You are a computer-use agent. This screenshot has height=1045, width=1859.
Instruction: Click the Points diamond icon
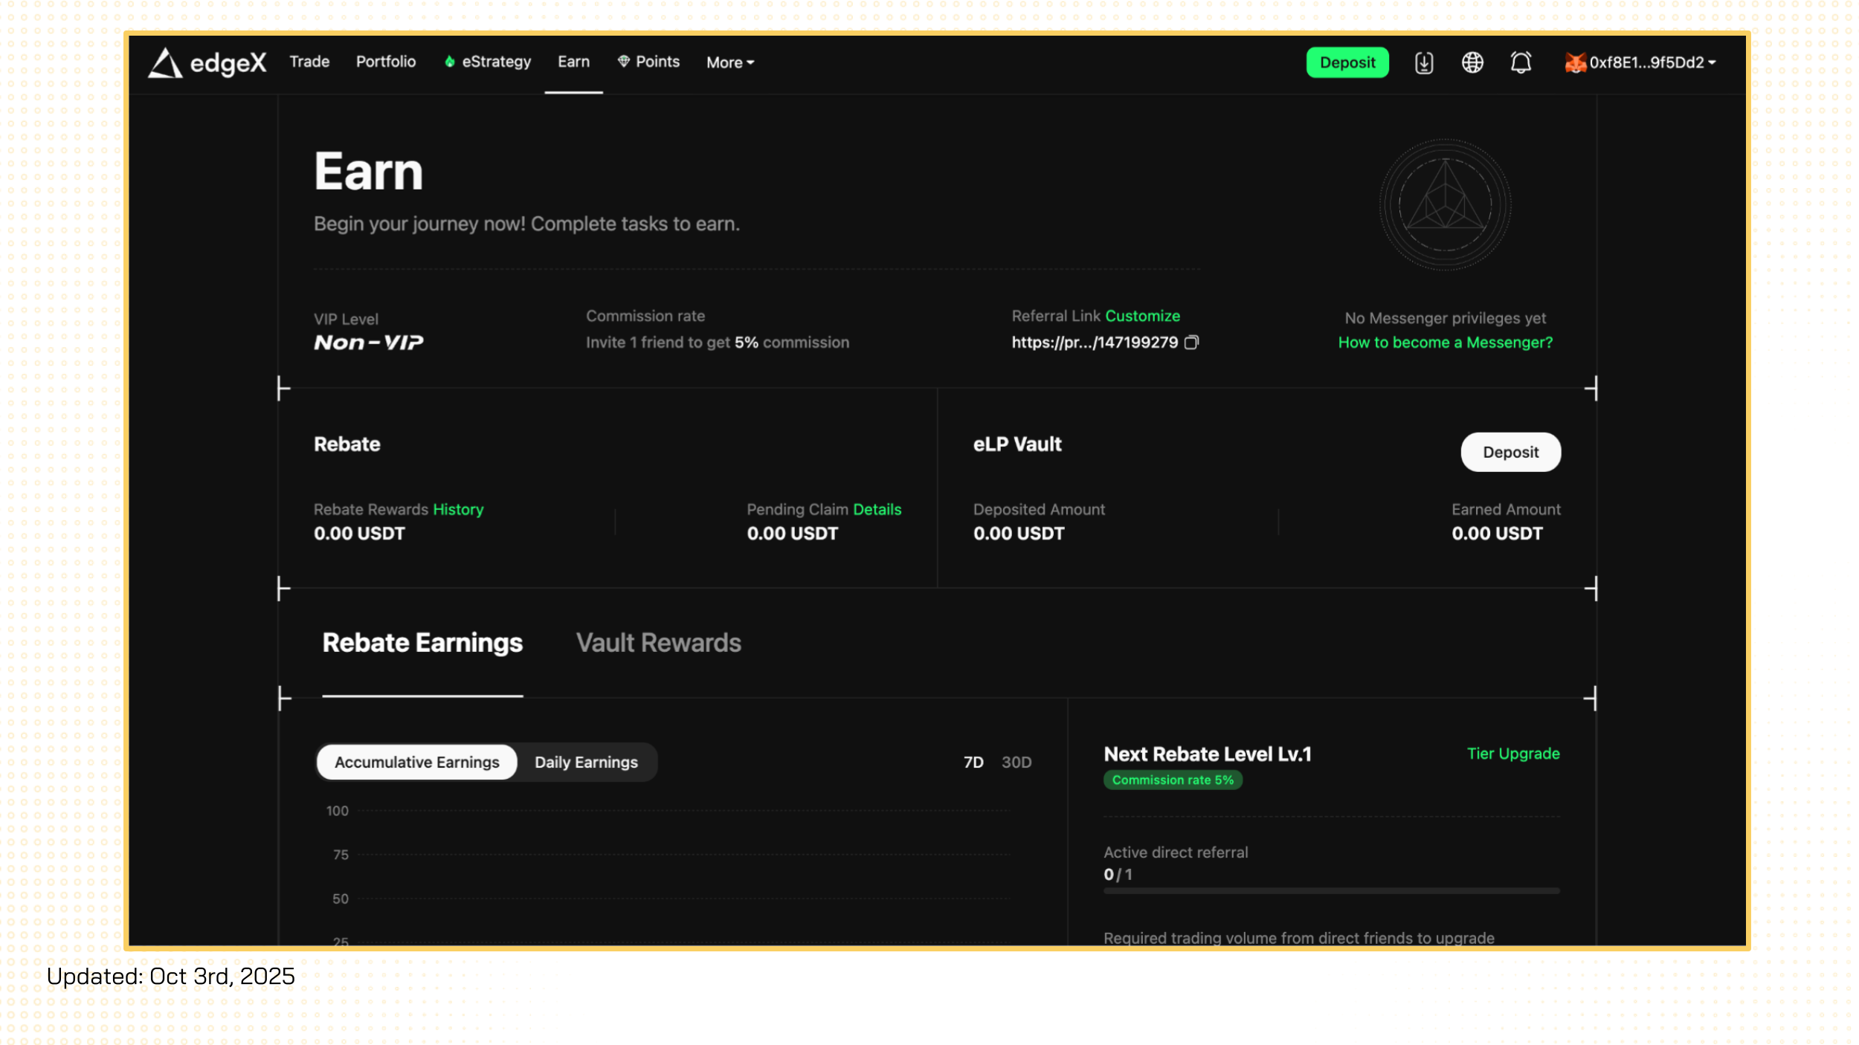tap(623, 62)
